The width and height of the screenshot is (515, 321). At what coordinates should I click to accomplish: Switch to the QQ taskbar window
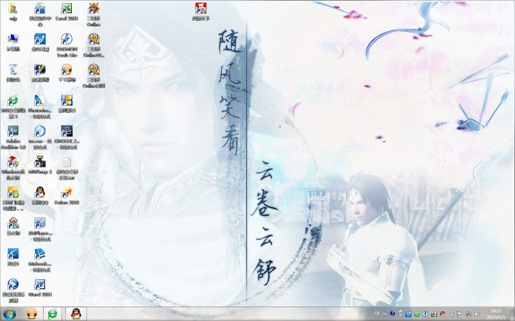[x=76, y=314]
